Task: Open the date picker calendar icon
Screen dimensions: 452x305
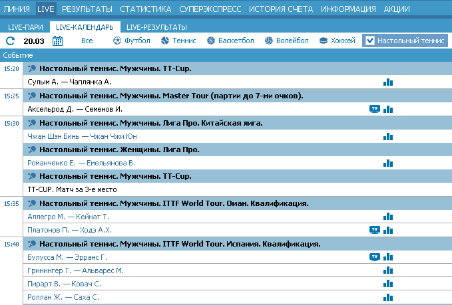Action: (57, 41)
